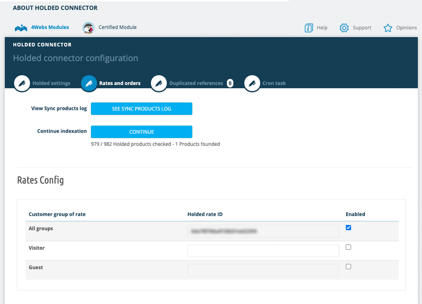Click the Rates and orders pencil icon
The height and width of the screenshot is (304, 422).
tap(89, 83)
